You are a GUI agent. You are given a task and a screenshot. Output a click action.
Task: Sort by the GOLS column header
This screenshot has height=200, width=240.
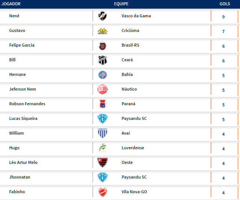tap(225, 4)
